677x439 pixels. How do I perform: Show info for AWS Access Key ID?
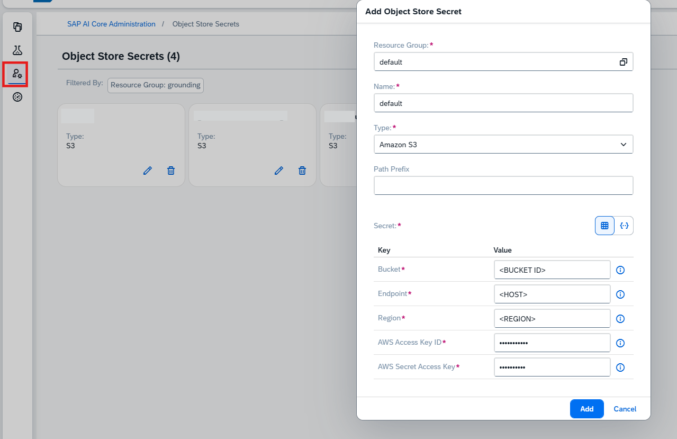621,343
